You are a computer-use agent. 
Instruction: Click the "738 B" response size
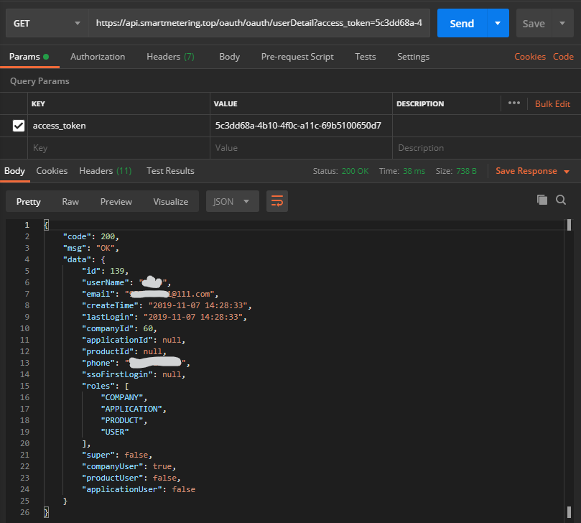tap(466, 171)
